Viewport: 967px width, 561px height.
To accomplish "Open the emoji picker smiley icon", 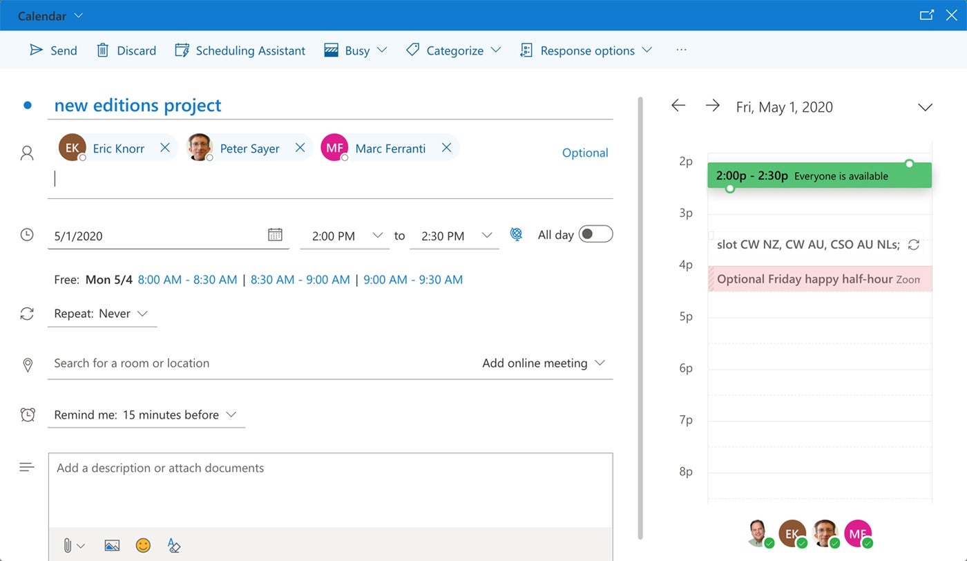I will 143,545.
